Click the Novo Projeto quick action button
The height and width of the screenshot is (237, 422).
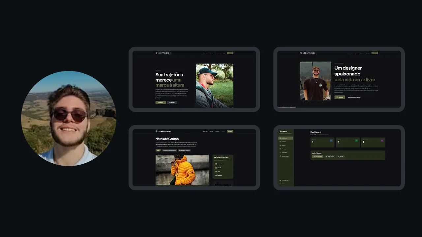pos(317,157)
